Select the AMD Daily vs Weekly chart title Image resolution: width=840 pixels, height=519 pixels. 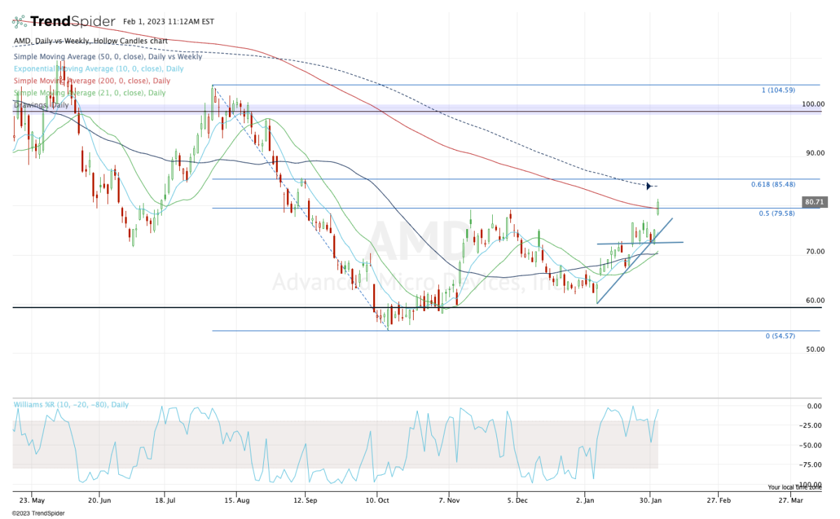(90, 41)
